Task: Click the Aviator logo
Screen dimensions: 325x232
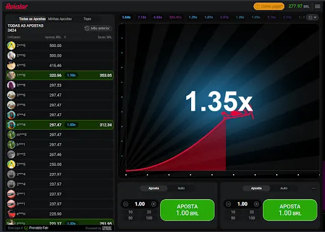Action: (x=17, y=6)
